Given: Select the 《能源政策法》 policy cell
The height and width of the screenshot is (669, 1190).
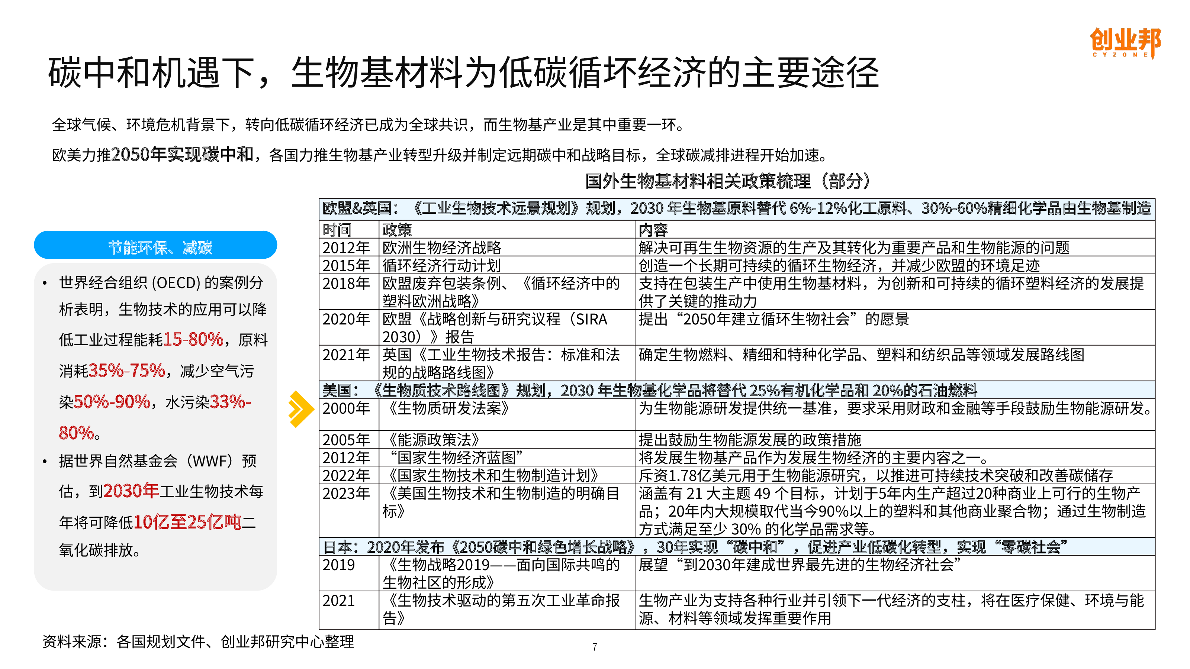Looking at the screenshot, I should click(x=507, y=440).
